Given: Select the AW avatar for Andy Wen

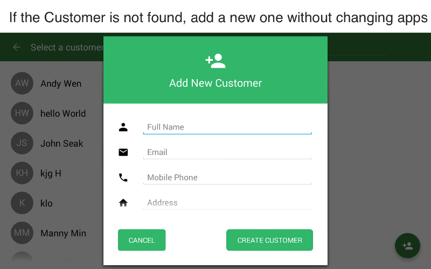Looking at the screenshot, I should [x=22, y=83].
